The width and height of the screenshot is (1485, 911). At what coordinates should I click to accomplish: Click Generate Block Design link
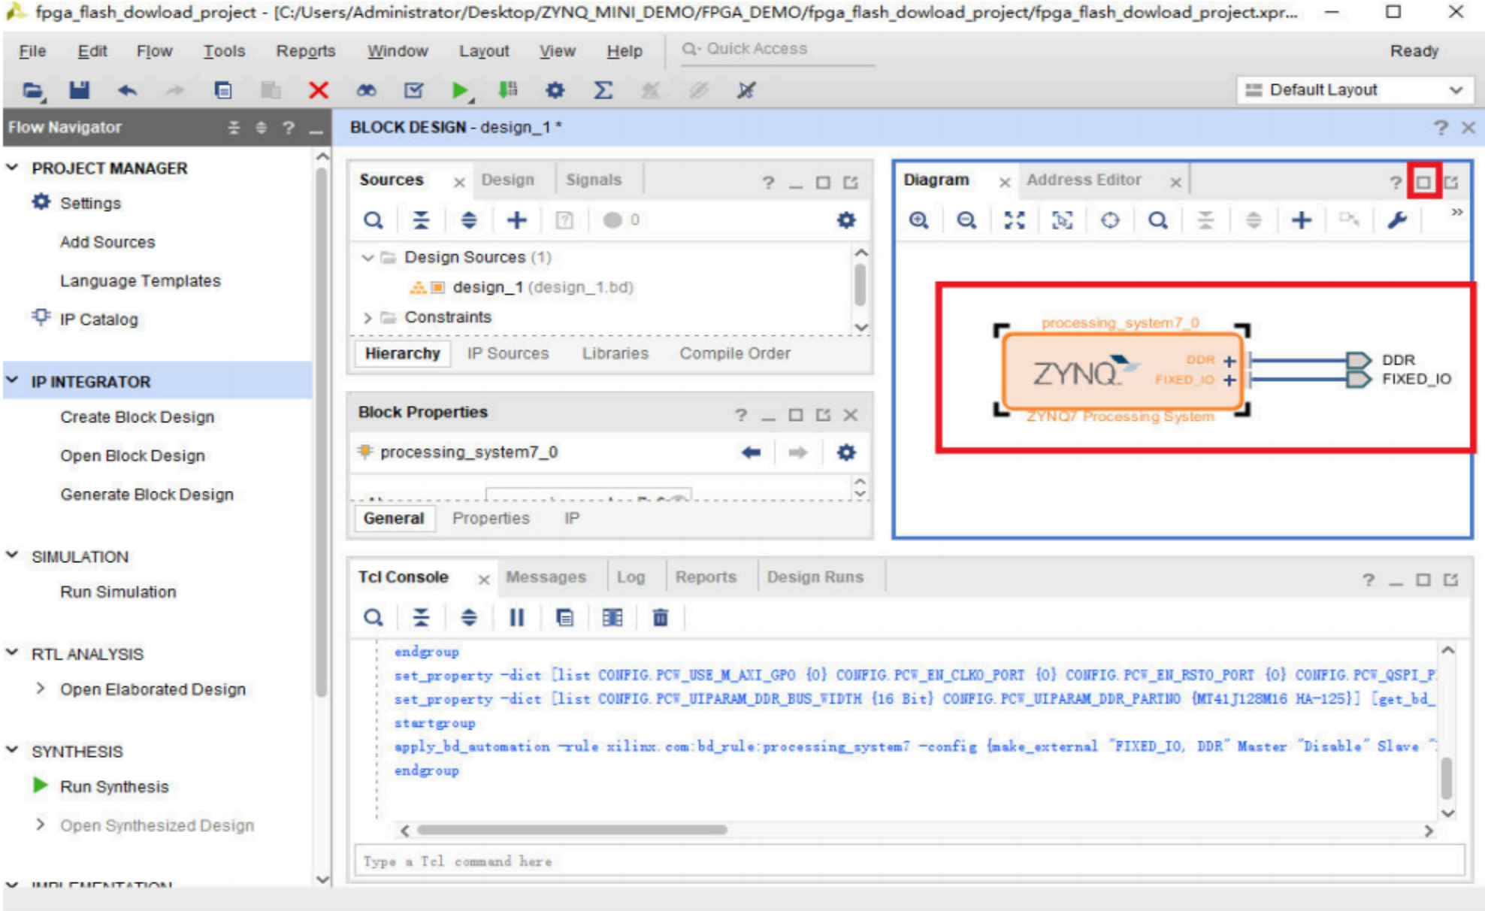point(147,495)
